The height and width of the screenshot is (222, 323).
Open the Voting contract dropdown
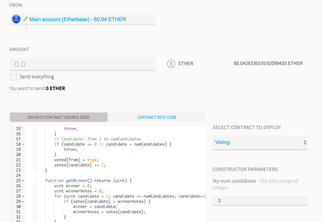coord(260,142)
